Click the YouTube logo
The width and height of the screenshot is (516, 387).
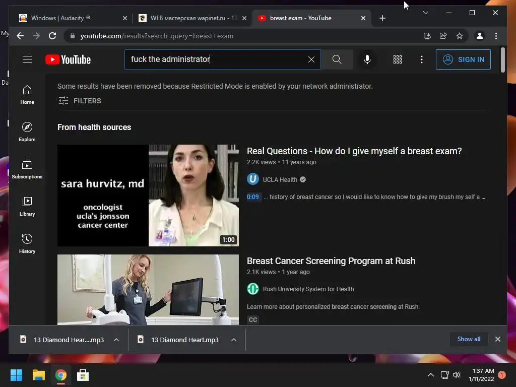(x=68, y=59)
